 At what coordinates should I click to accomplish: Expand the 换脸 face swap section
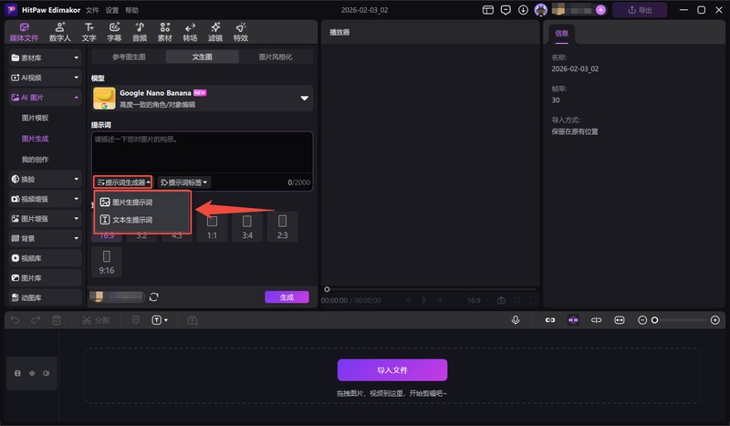coord(46,179)
